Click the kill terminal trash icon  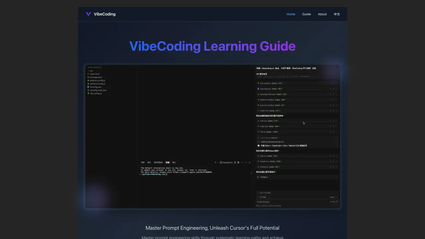(x=238, y=163)
